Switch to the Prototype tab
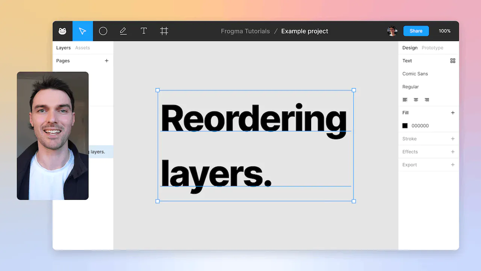Image resolution: width=481 pixels, height=271 pixels. coord(432,48)
